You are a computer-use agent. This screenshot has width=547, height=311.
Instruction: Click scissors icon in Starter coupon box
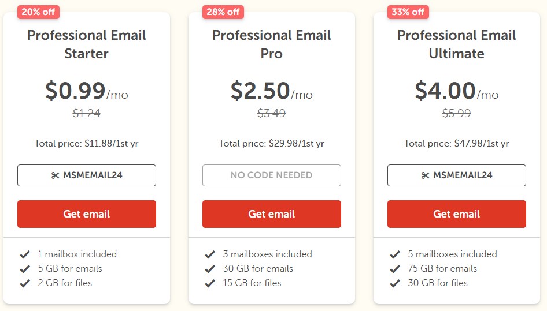(x=56, y=175)
